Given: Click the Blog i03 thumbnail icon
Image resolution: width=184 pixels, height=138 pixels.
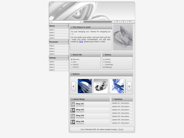Looking at the screenshot, I should click(73, 116).
